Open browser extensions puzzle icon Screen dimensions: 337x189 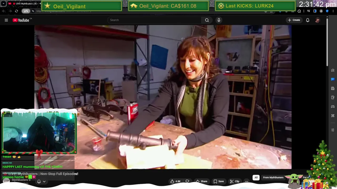click(299, 11)
